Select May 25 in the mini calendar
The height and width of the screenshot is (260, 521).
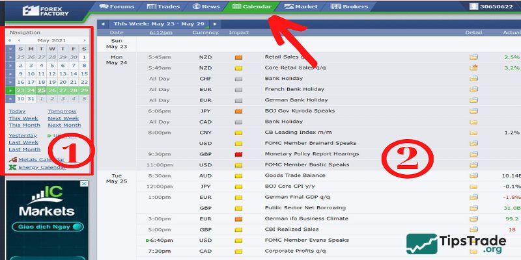[x=42, y=90]
